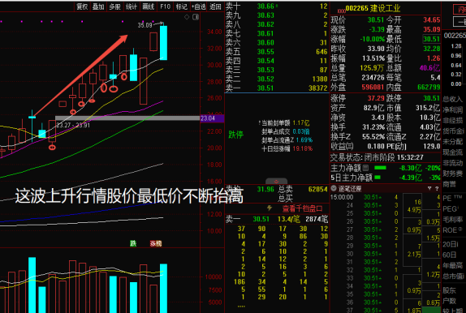Click the tallest cyan volume bar on left
466x313 pixels.
[32, 285]
